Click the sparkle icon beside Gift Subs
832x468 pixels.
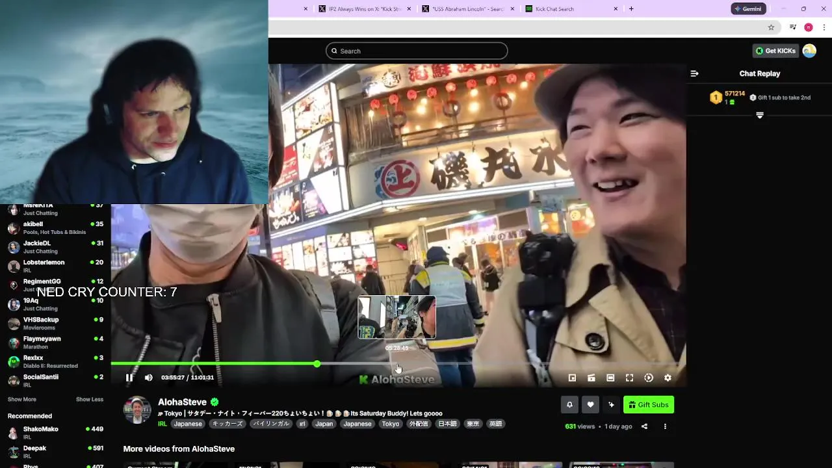click(x=611, y=404)
